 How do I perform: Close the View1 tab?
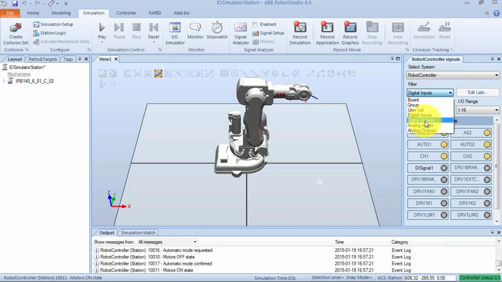(116, 59)
